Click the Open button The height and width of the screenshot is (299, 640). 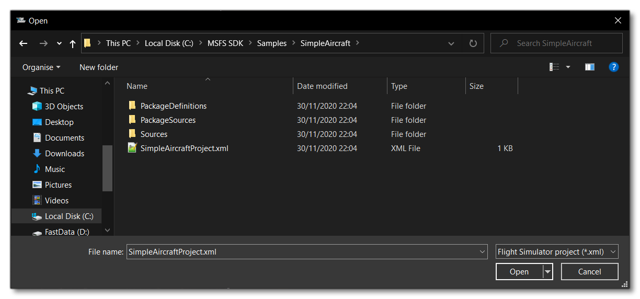tap(519, 272)
